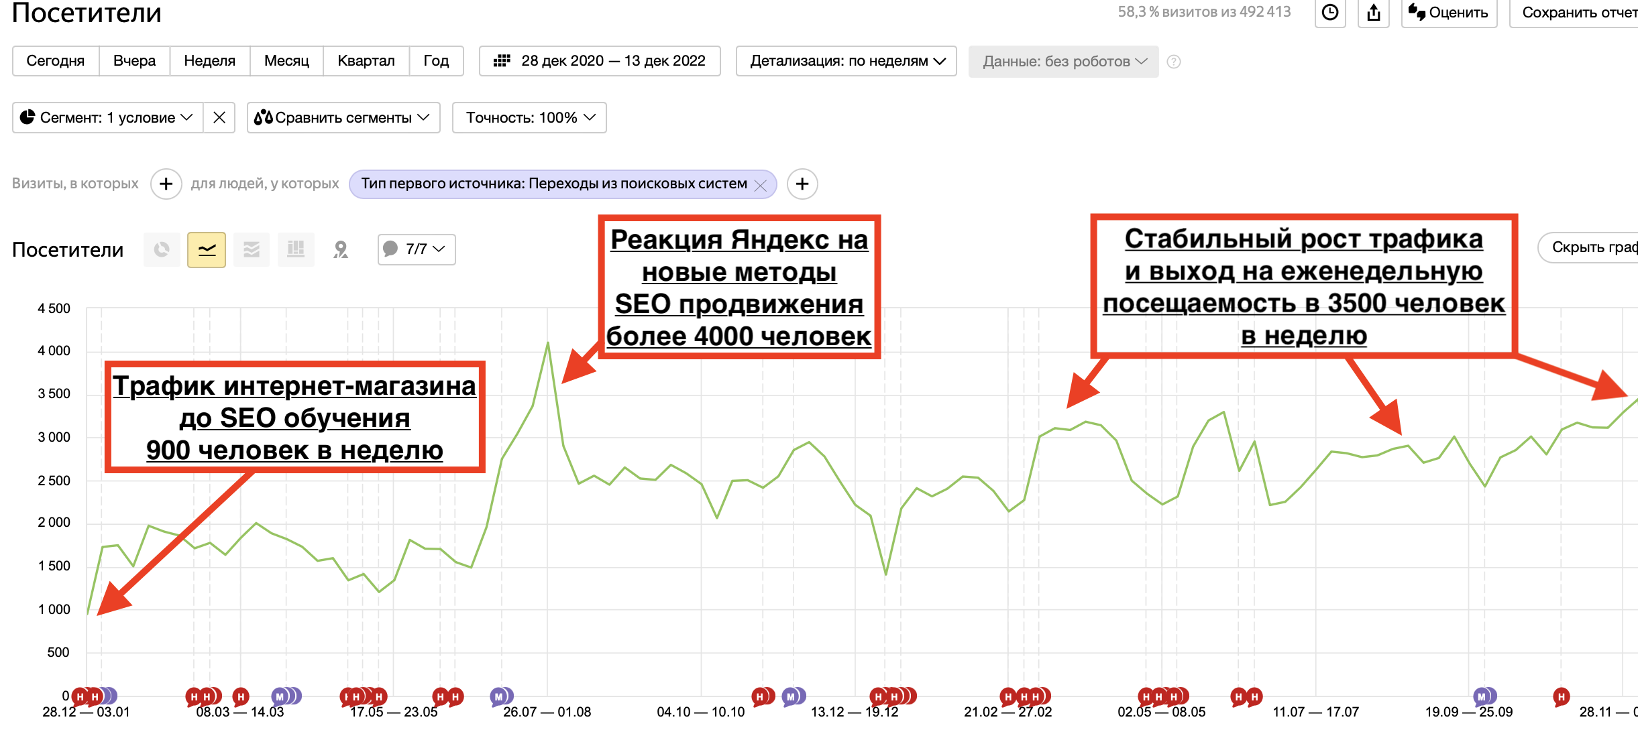Screen dimensions: 1638x742
Task: Expand the Точность: 100% dropdown
Action: tap(529, 118)
